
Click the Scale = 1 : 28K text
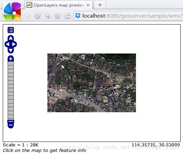click(21, 145)
